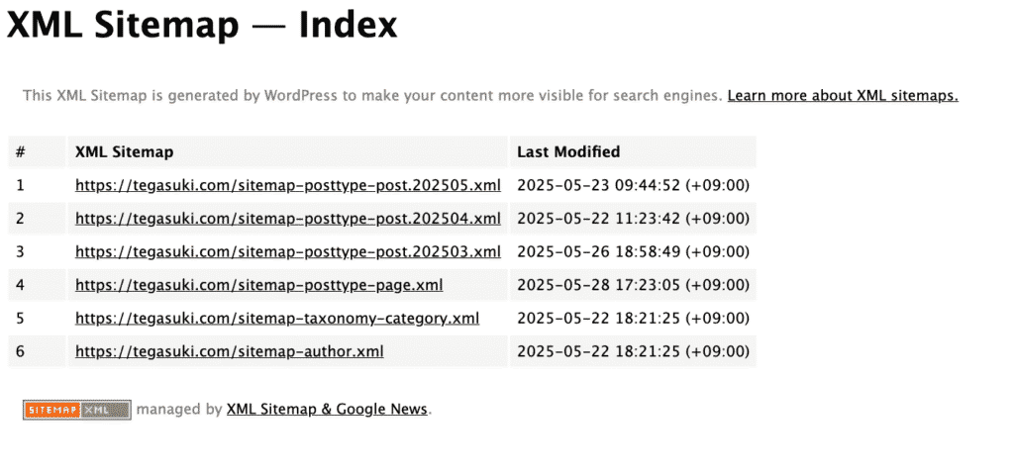Image resolution: width=1014 pixels, height=473 pixels.
Task: Open the sitemap-posttype-post.202503.xml link
Action: [288, 252]
